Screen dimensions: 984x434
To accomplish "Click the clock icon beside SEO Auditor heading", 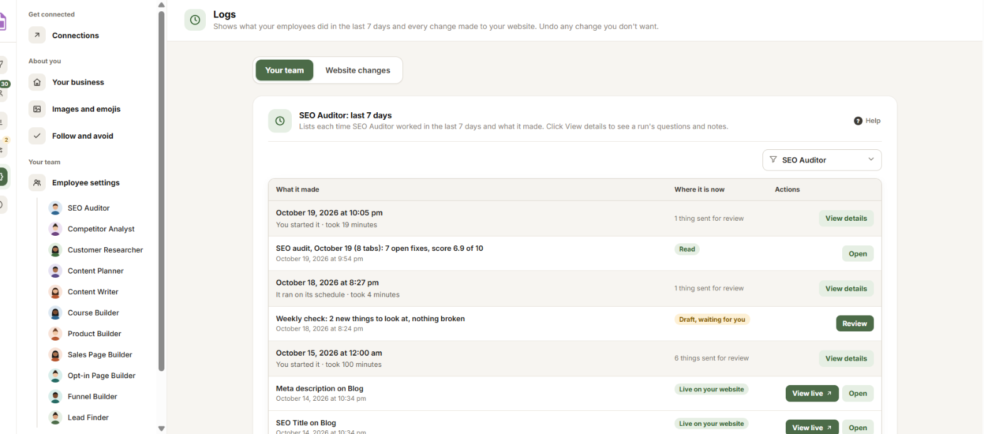I will [x=279, y=120].
